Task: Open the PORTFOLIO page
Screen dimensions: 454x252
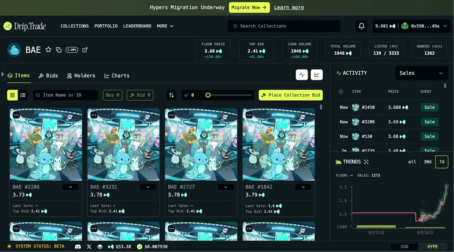Action: pos(106,26)
